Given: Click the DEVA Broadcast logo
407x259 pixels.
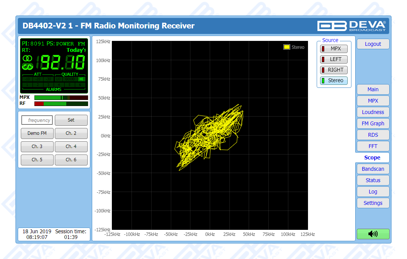Looking at the screenshot, I should click(x=351, y=26).
